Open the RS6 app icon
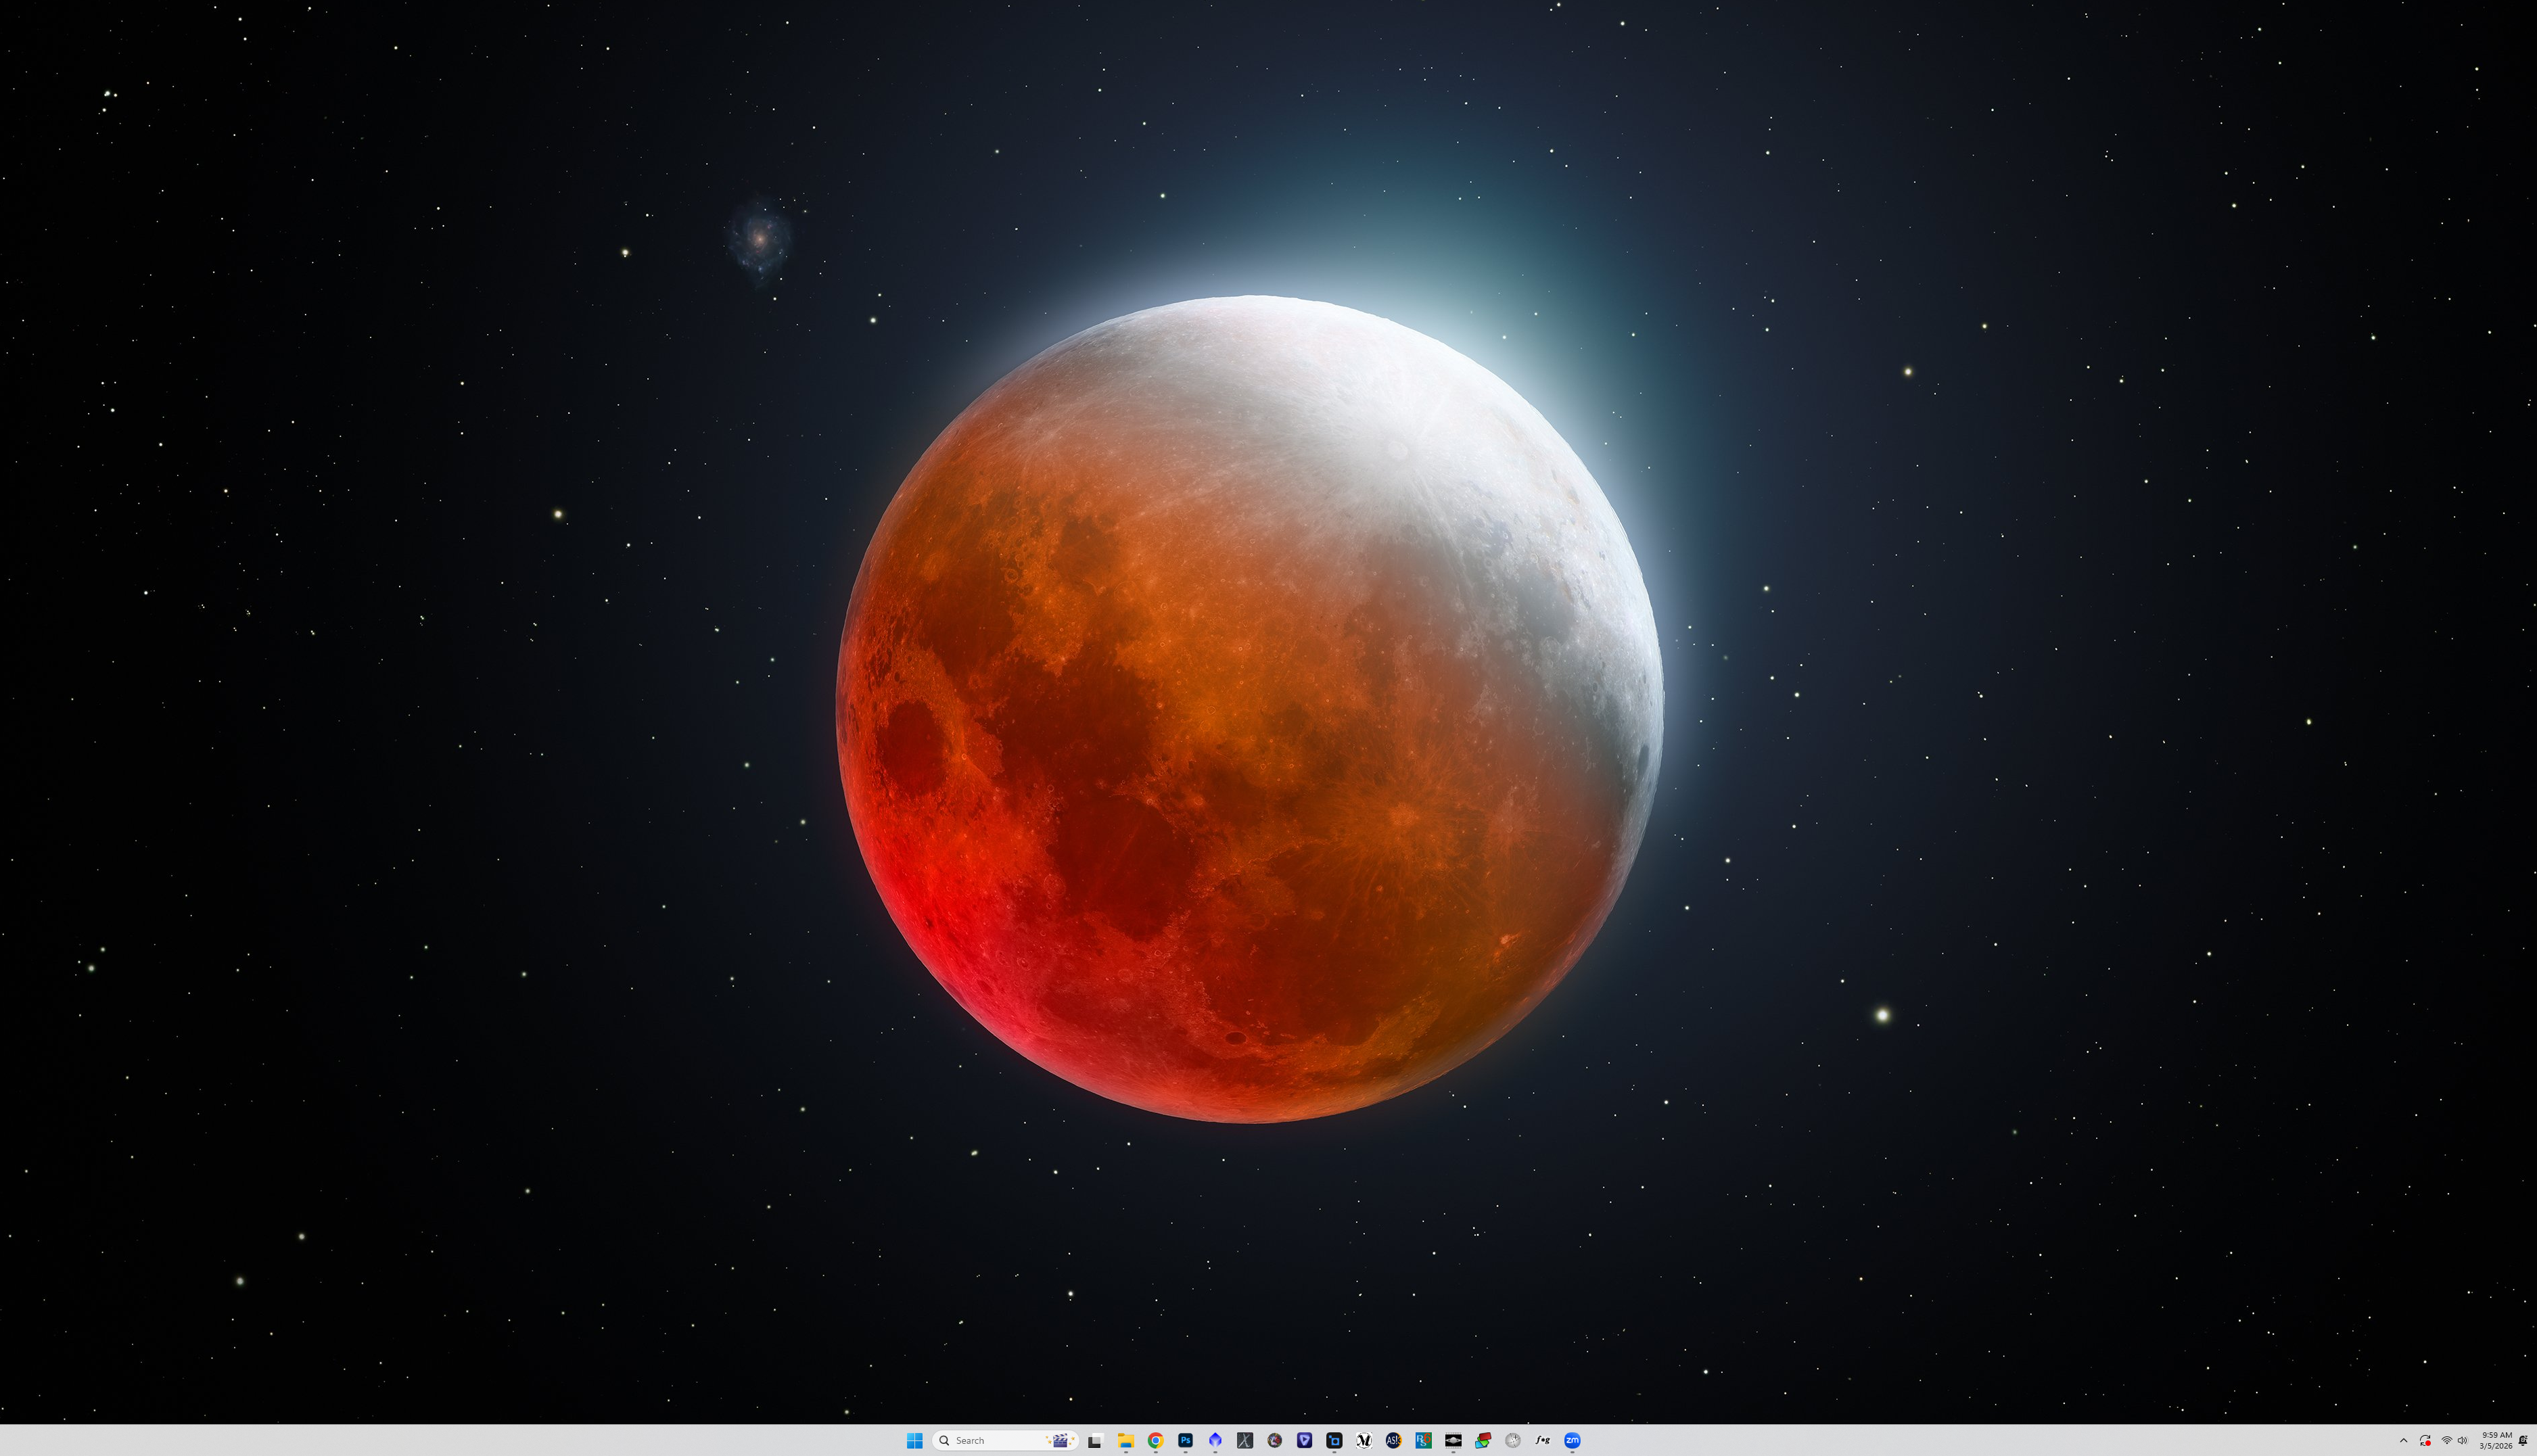 1423,1440
